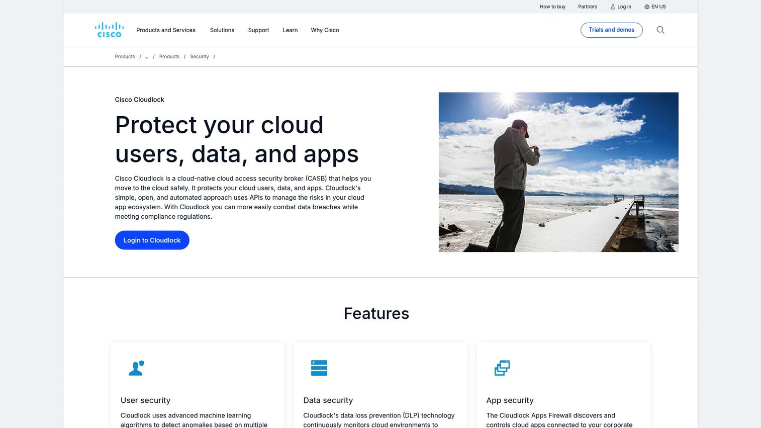Click the User security person icon

point(136,368)
